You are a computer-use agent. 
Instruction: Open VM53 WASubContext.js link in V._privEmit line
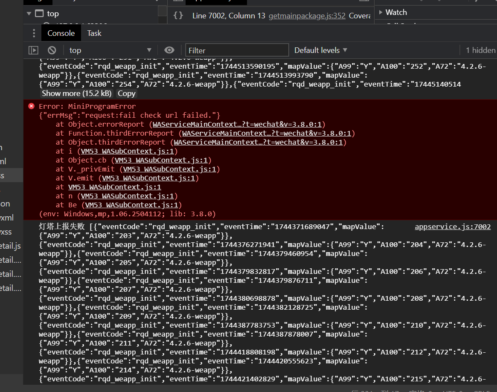tap(169, 169)
